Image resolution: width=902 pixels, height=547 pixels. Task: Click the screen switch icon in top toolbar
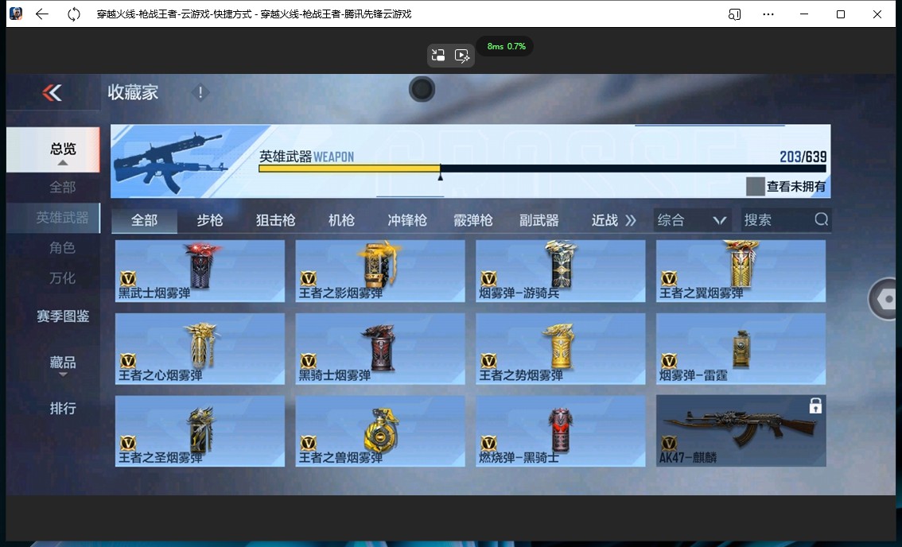438,55
